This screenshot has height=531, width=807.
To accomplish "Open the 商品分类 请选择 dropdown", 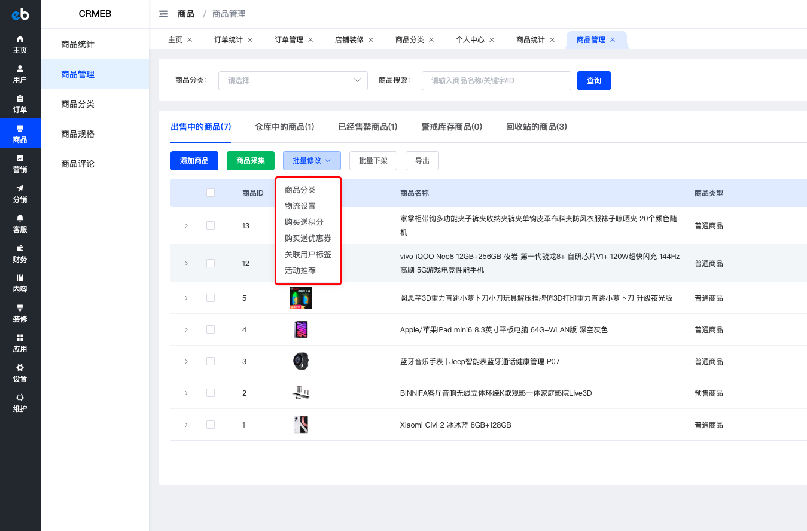I will pyautogui.click(x=293, y=81).
